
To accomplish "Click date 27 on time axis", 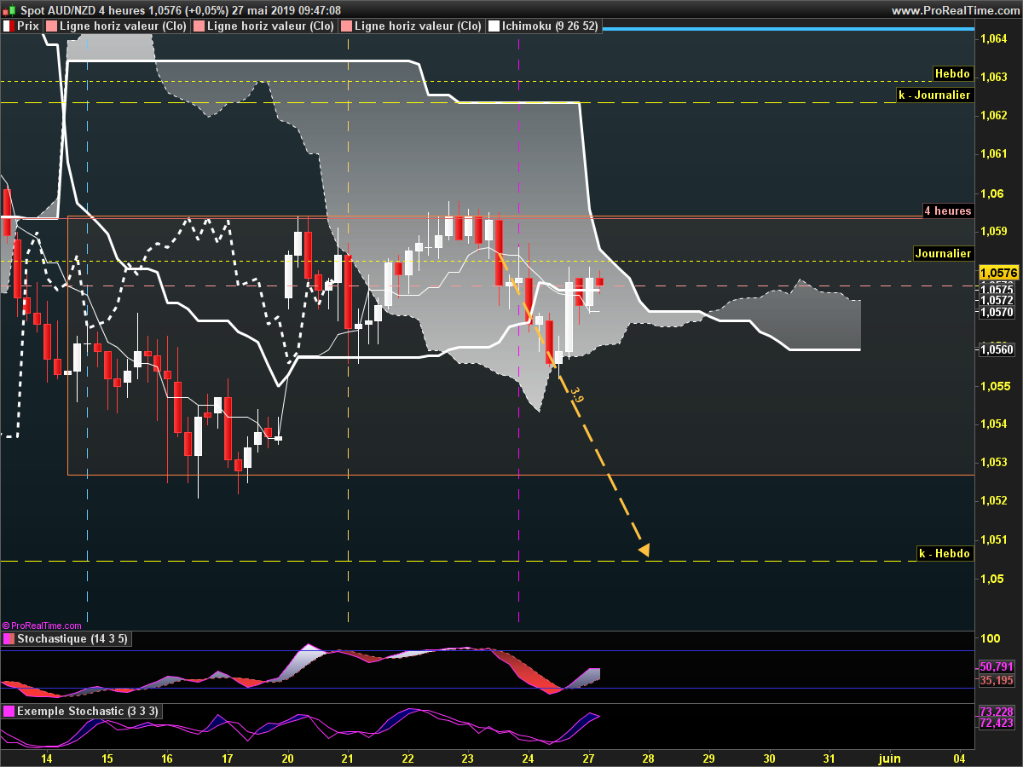I will 588,758.
